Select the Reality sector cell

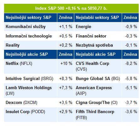pos(31,45)
